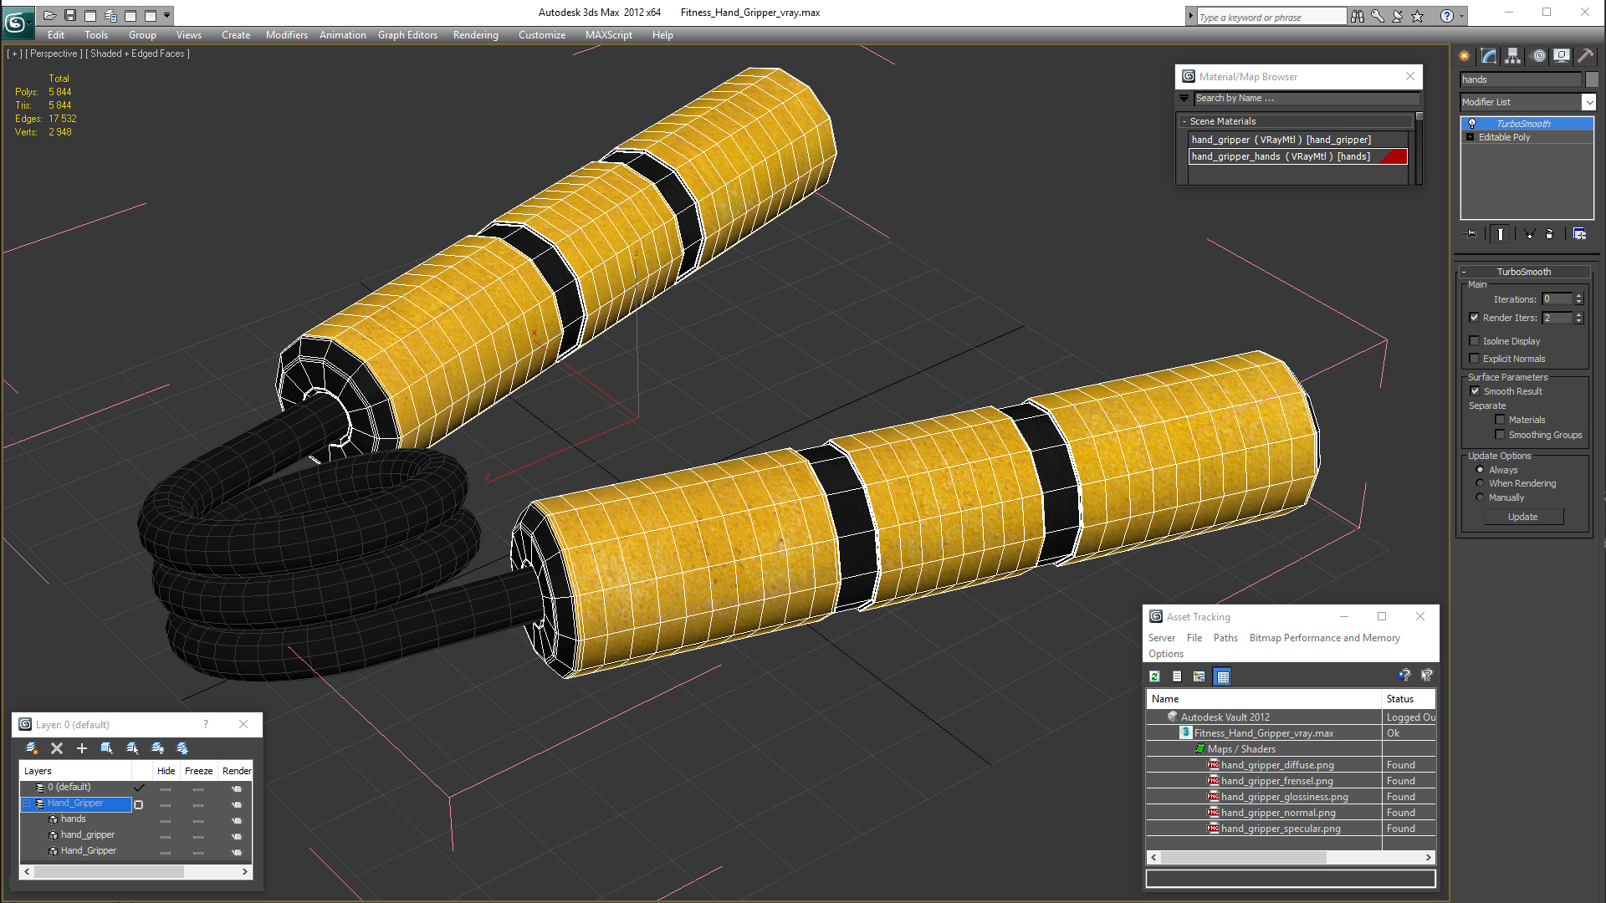
Task: Click Refresh icon in Asset Tracking
Action: tap(1154, 676)
